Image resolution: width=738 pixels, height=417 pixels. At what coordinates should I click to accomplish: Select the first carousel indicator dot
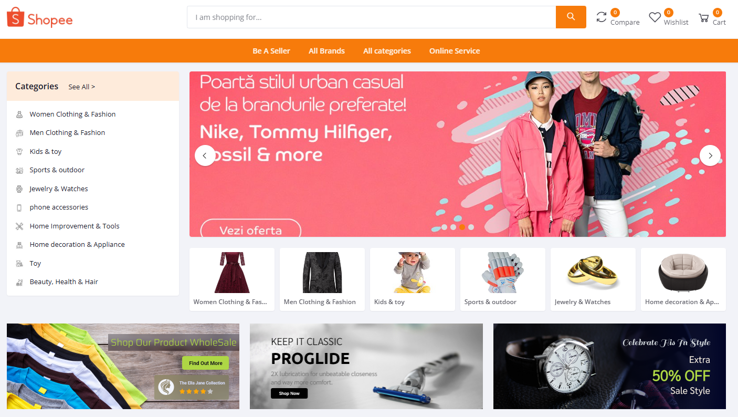[444, 227]
